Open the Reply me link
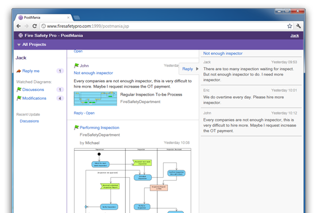The width and height of the screenshot is (316, 213). 31,71
